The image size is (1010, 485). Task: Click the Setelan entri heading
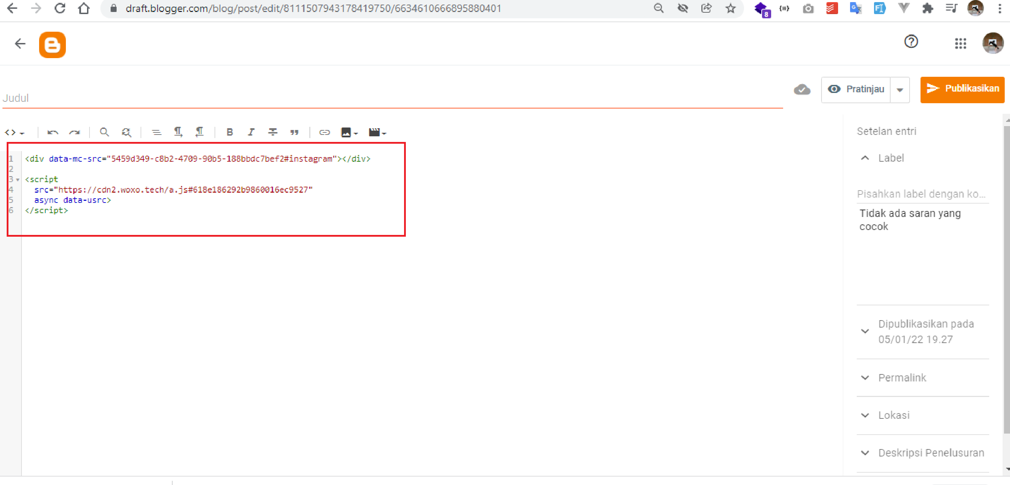886,131
